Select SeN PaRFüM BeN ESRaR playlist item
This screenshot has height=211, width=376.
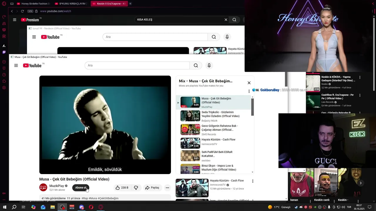pos(214,156)
